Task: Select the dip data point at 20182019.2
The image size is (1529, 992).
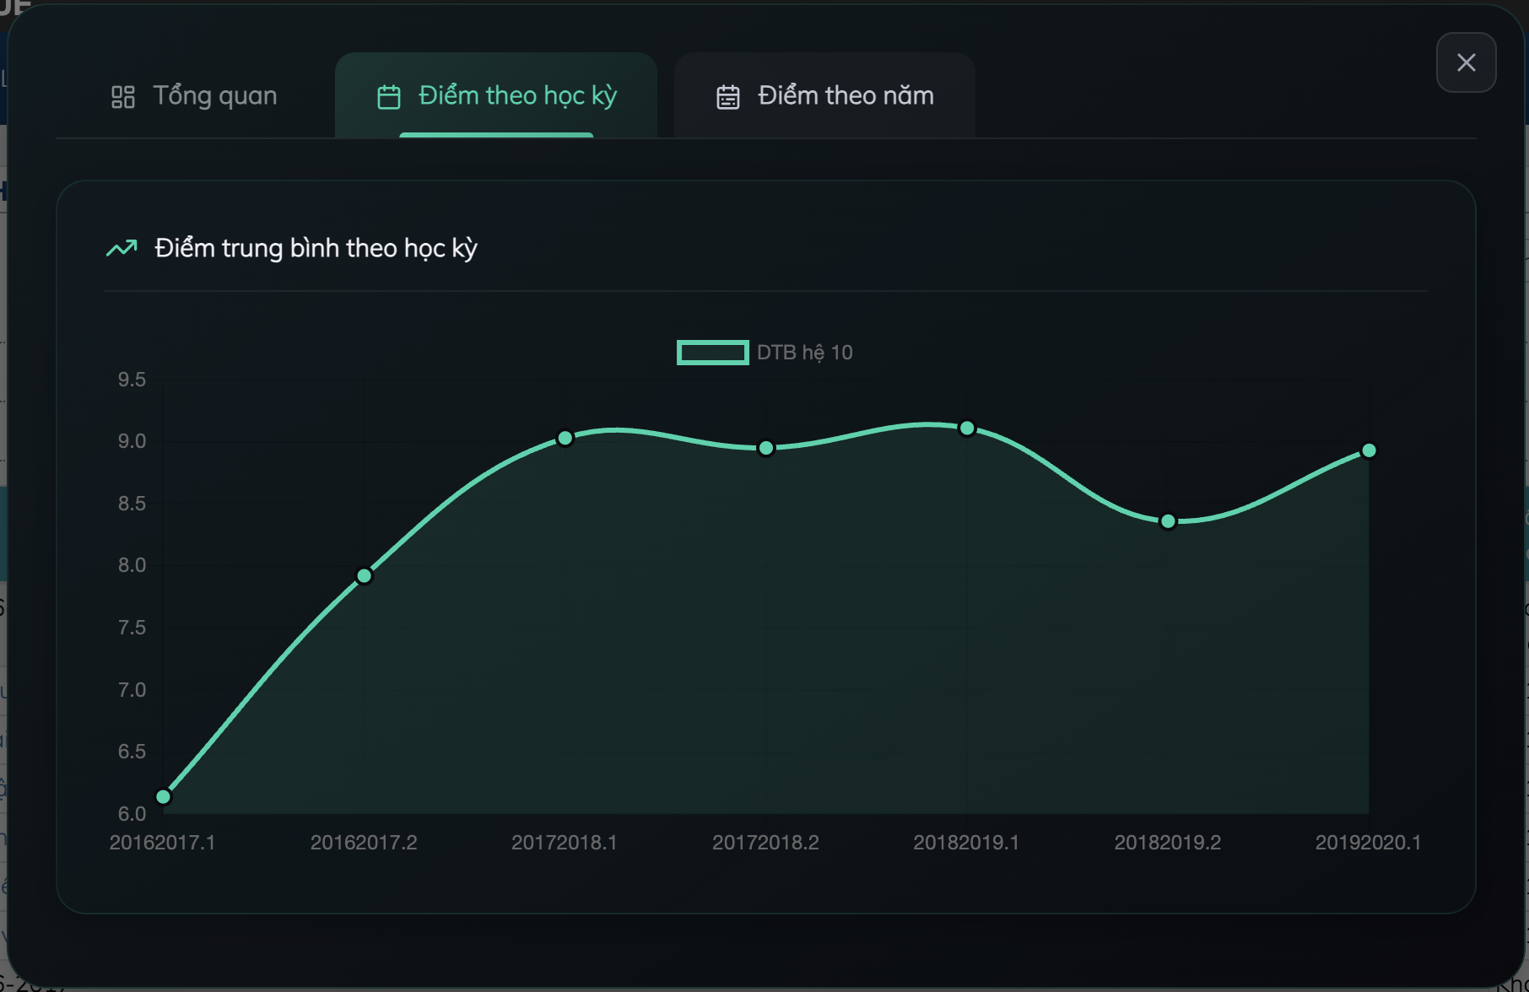Action: (x=1167, y=522)
